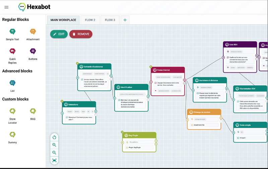Choose the Buttons block icon
This screenshot has width=268, height=169.
(x=33, y=51)
